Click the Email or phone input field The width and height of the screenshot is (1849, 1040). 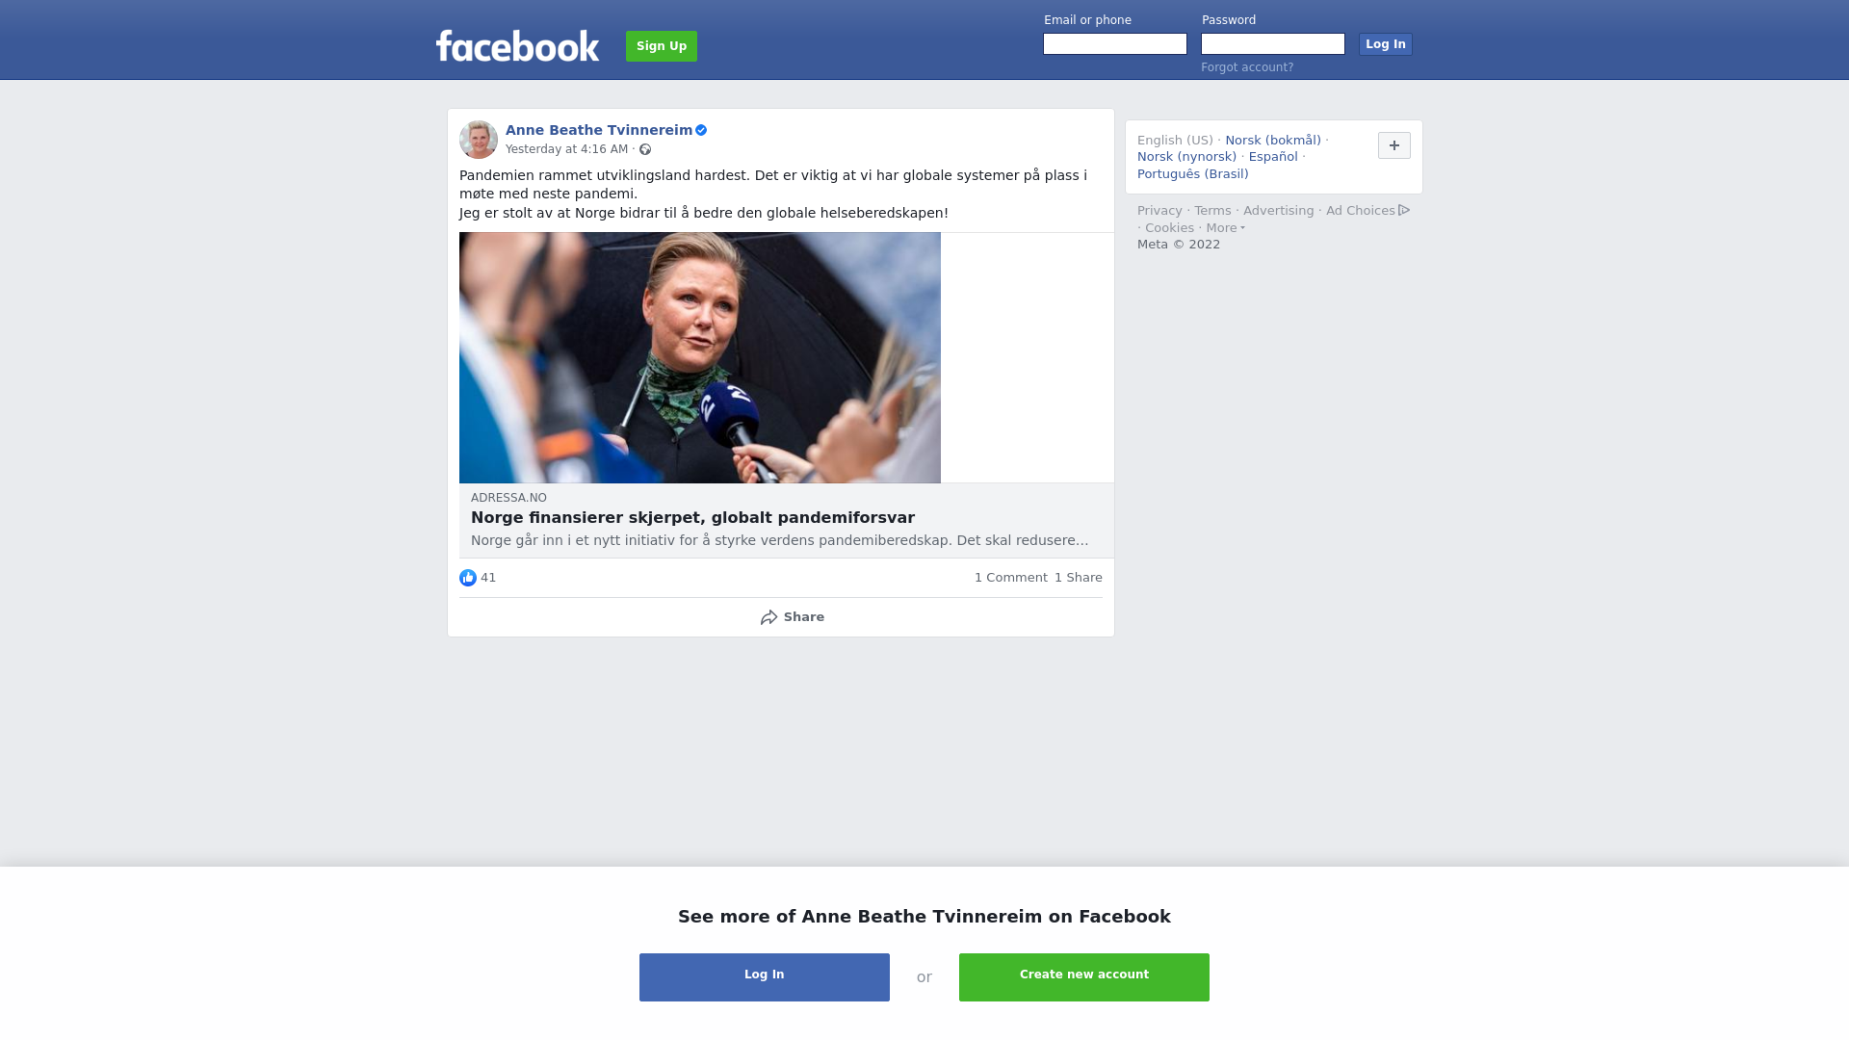click(x=1115, y=44)
